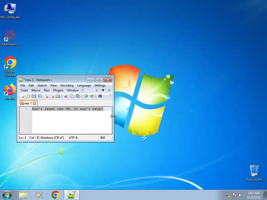The image size is (267, 200).
Task: Click the X button on menu bar row
Action: [x=109, y=90]
